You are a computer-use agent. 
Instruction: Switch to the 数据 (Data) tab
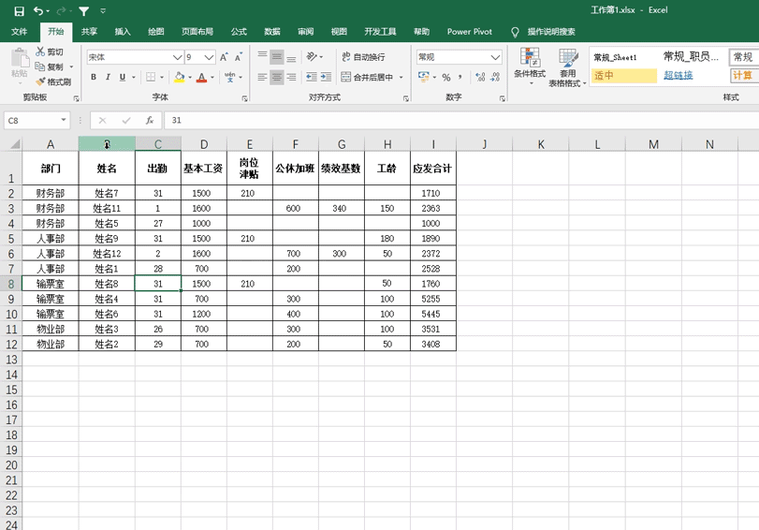click(272, 32)
